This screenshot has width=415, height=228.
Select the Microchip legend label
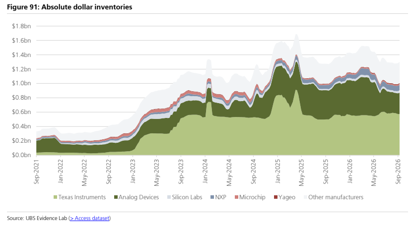click(252, 197)
